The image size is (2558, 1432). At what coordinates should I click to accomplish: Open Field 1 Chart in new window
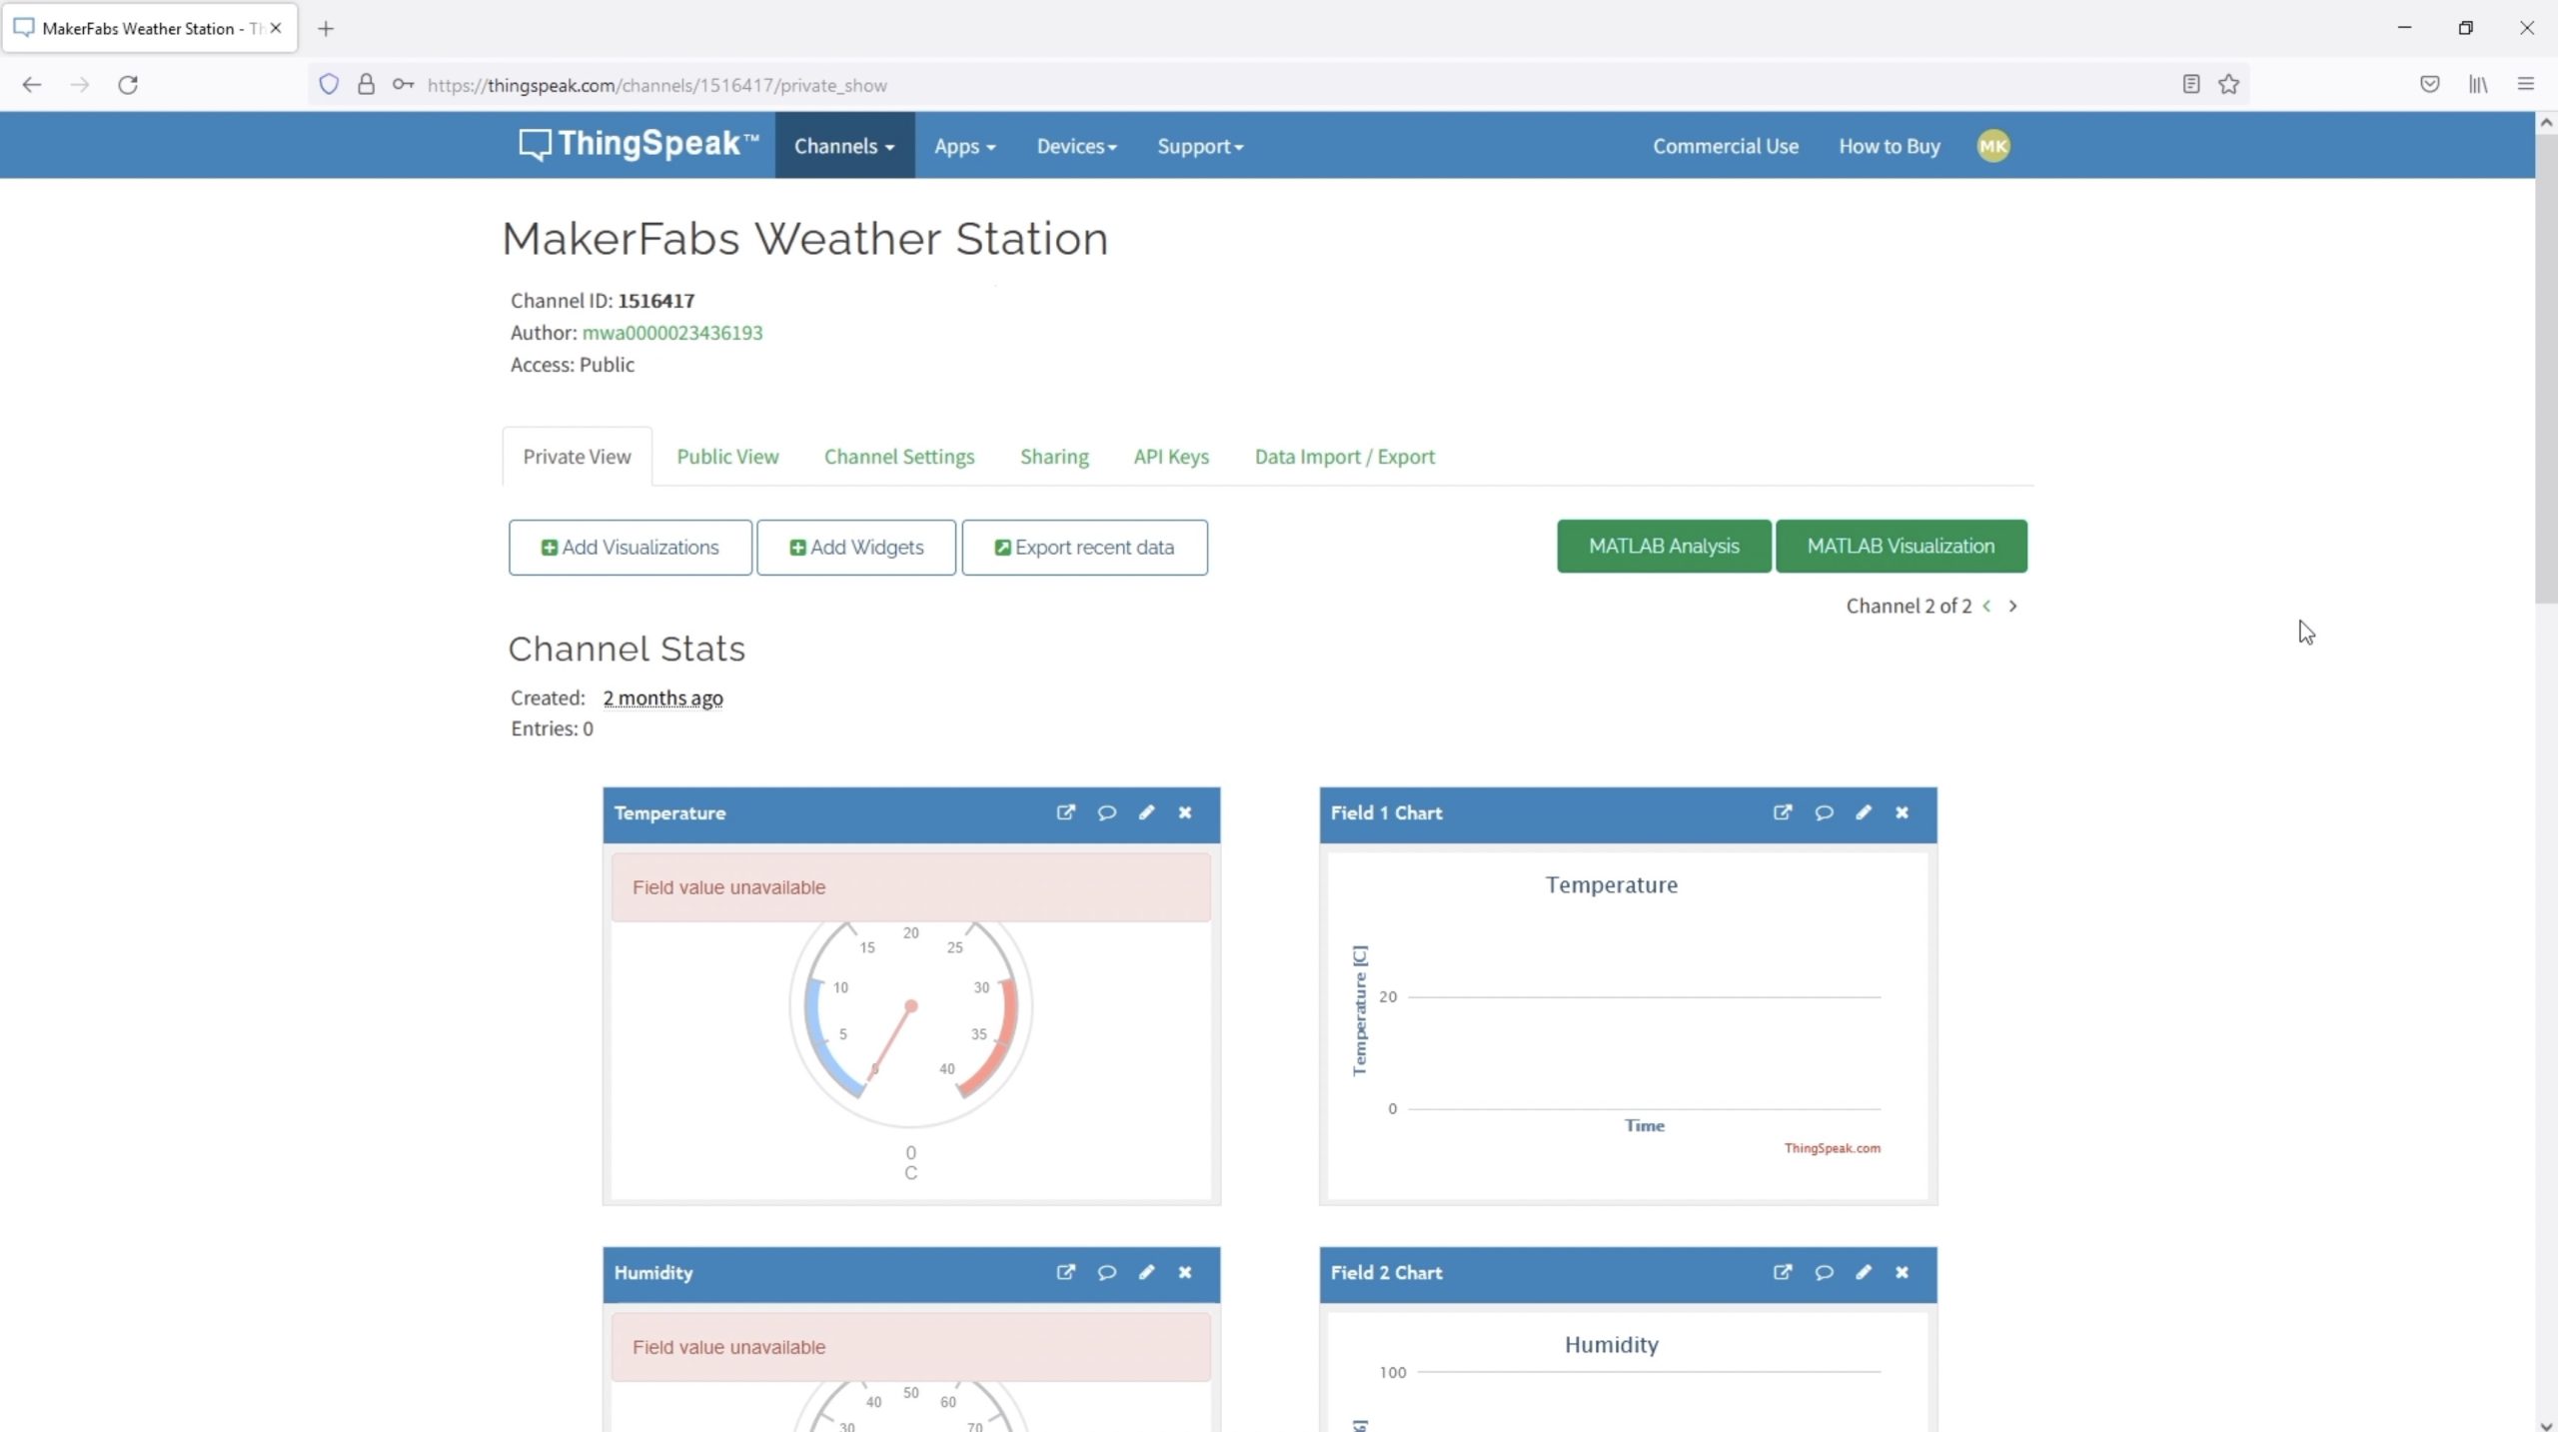pyautogui.click(x=1782, y=812)
